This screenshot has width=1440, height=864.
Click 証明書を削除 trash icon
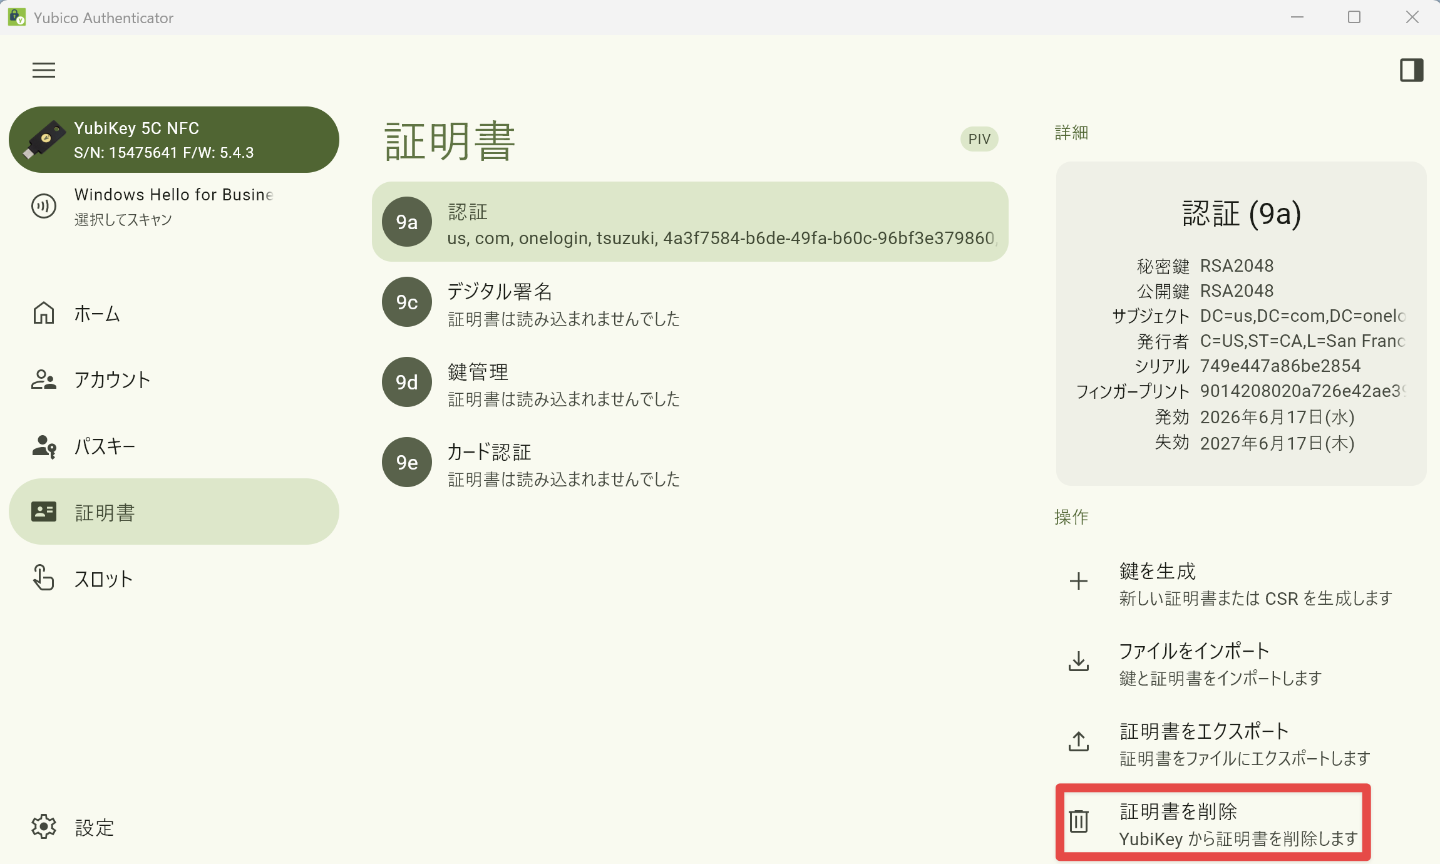click(x=1078, y=821)
